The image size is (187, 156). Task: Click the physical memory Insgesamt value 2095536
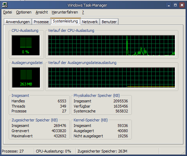point(121,101)
